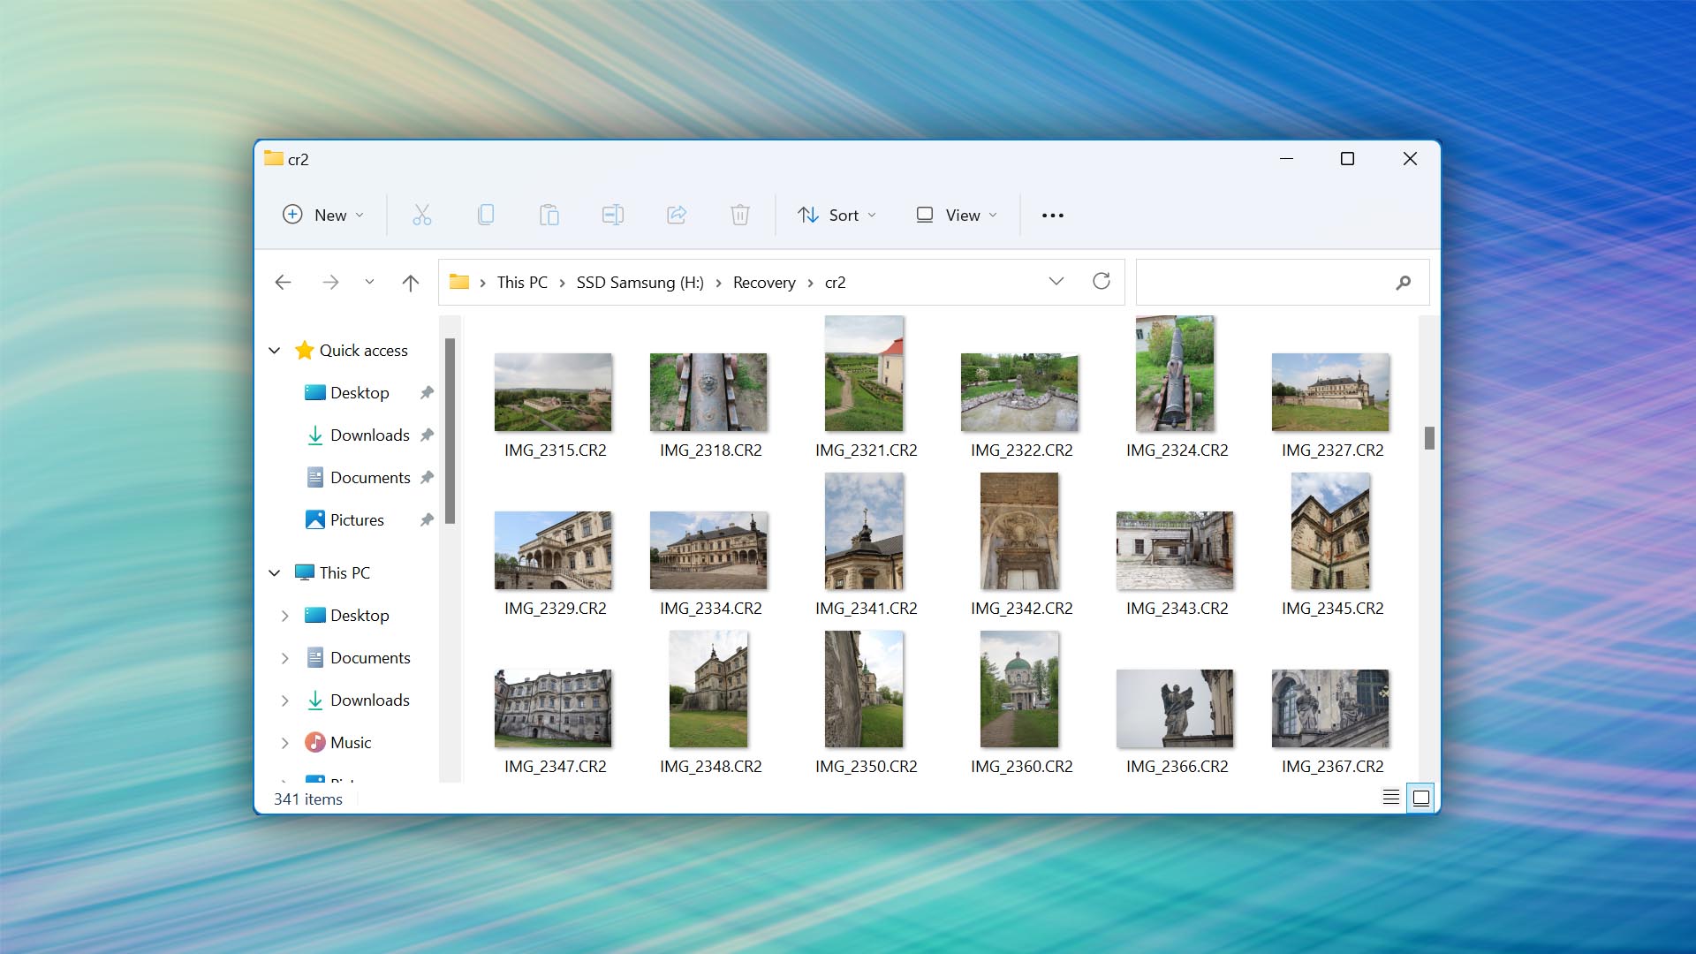1696x954 pixels.
Task: Click the Share icon in toolbar
Action: tap(676, 215)
